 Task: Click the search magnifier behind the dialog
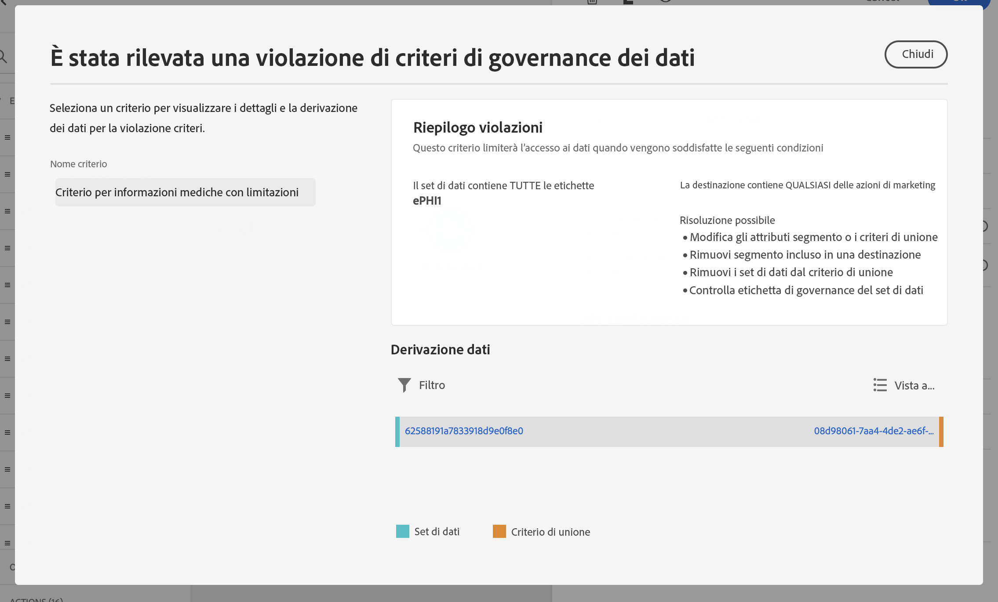click(x=4, y=57)
